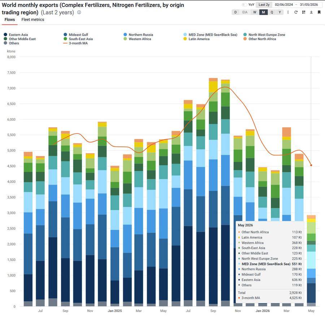
Task: Open the add-to-dashboard grid icon
Action: pos(304,12)
